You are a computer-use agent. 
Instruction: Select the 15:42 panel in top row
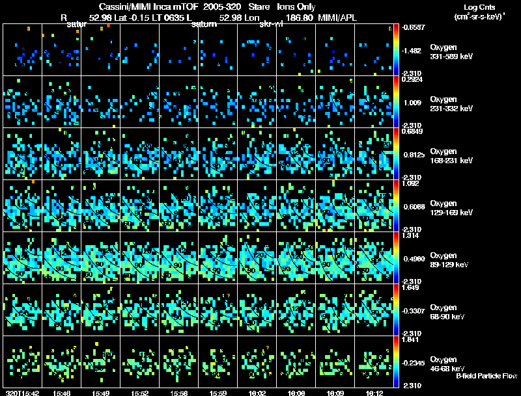(23, 50)
